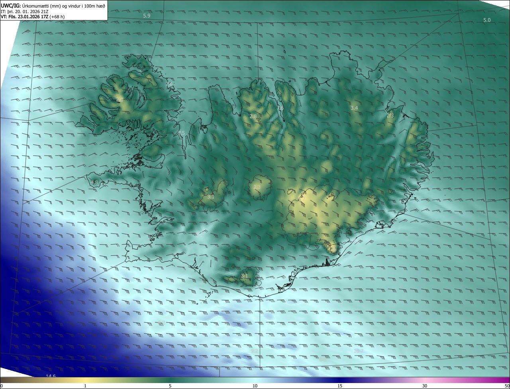
Task: Select the 5.0 value in the northeast corner
Action: click(487, 20)
